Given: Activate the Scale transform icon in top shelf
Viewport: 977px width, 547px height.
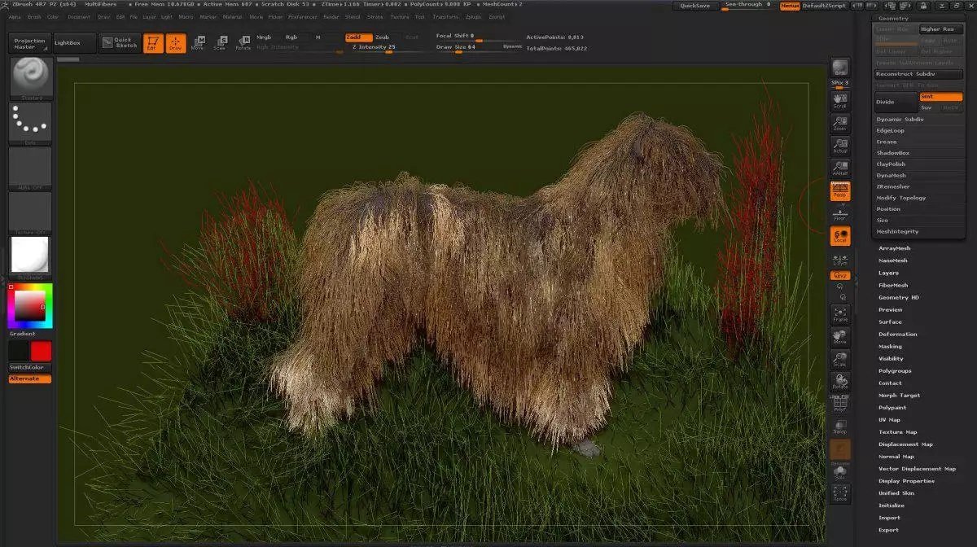Looking at the screenshot, I should (220, 43).
